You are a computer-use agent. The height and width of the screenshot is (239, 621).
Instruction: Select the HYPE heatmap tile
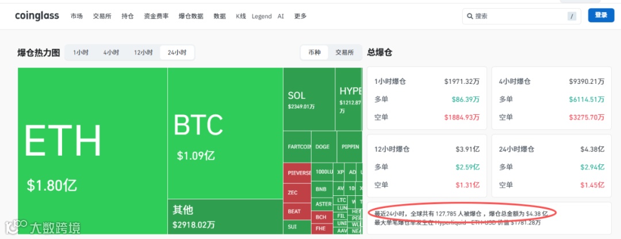348,99
